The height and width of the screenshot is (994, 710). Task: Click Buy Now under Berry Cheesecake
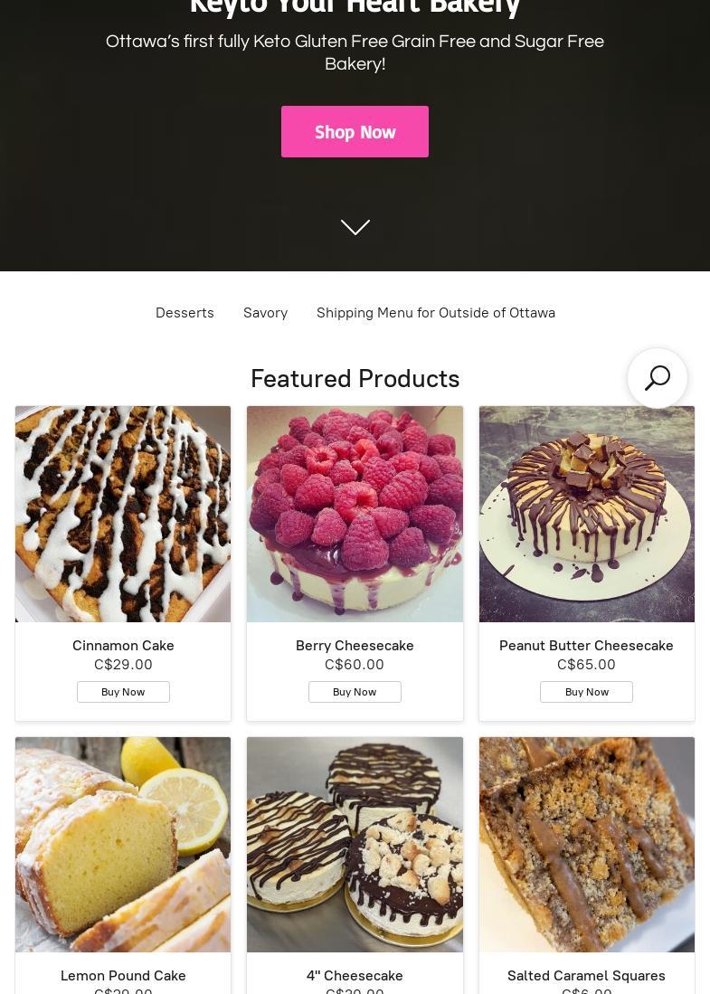click(355, 692)
